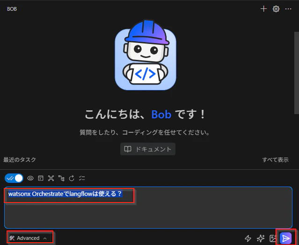299x245 pixels.
Task: Start a new task with plus icon
Action: [x=263, y=9]
